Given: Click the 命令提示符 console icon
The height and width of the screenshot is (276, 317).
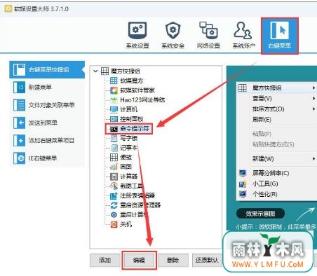Looking at the screenshot, I should pyautogui.click(x=114, y=129).
